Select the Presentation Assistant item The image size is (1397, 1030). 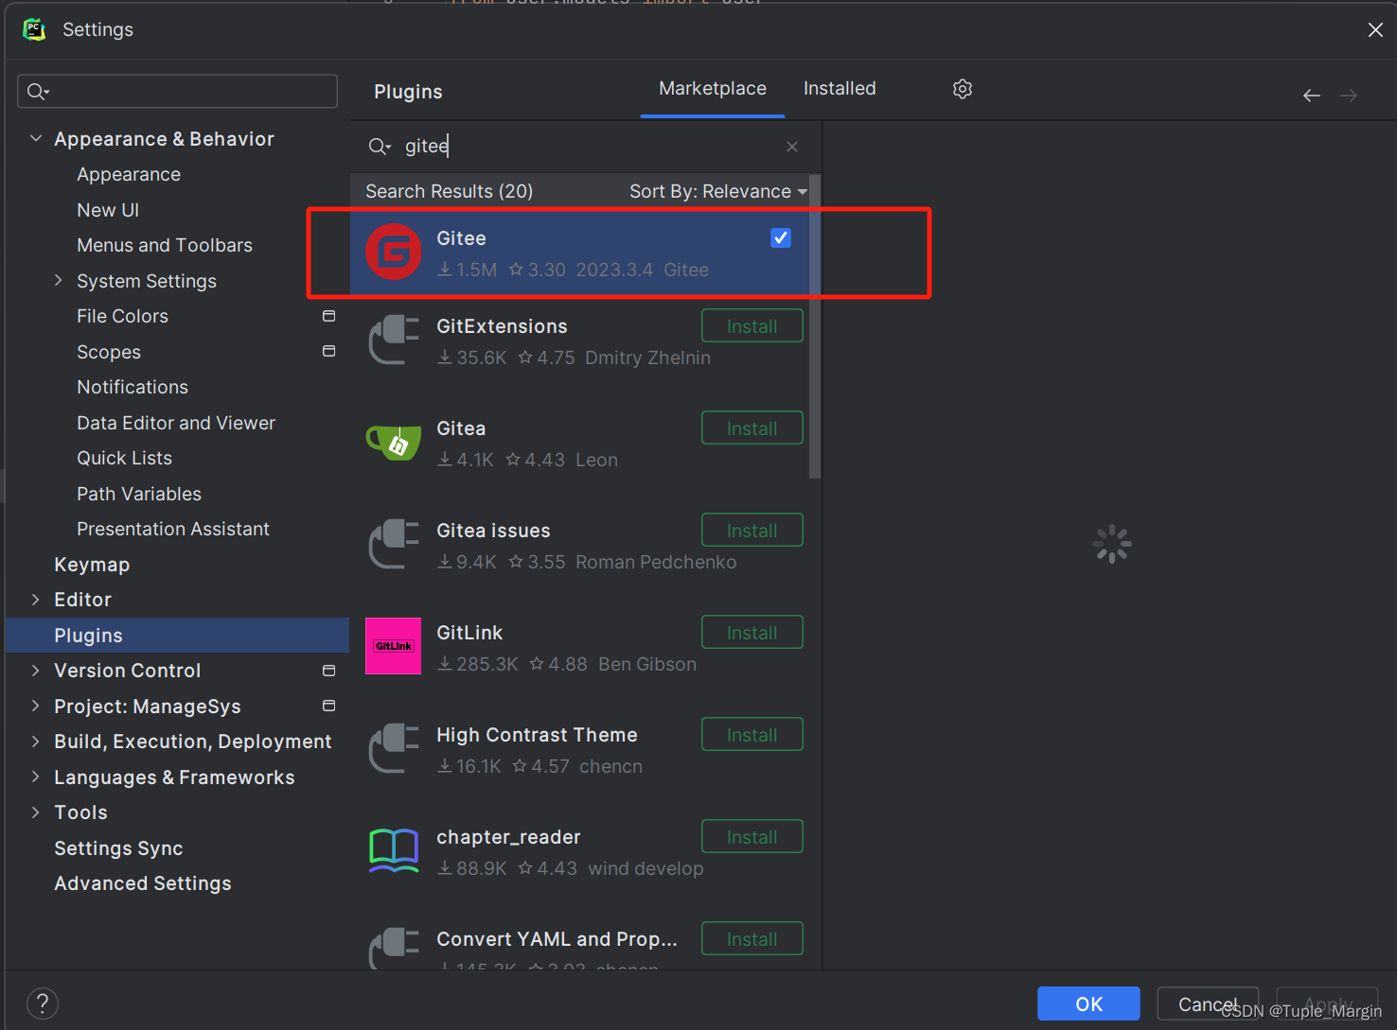[173, 530]
